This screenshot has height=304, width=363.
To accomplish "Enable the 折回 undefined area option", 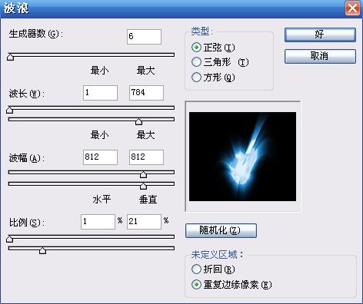I will (x=196, y=269).
